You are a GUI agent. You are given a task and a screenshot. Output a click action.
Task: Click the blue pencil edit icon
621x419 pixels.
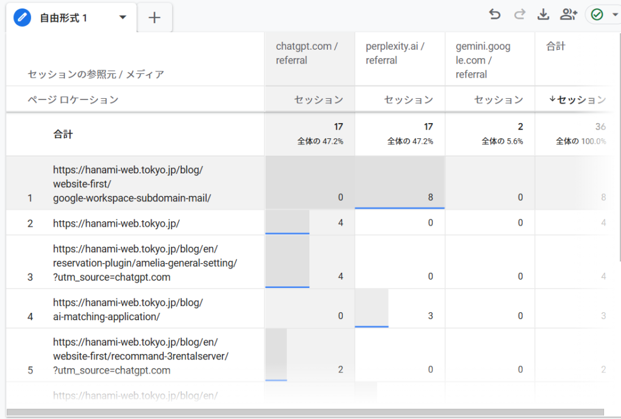(22, 18)
